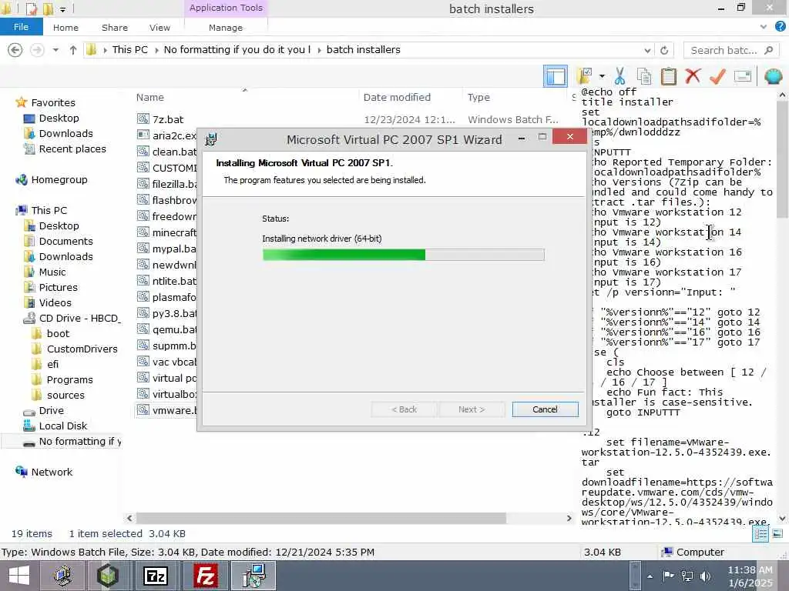Expand the folder options dropdown arrow
Screen dimensions: 789x591
(602, 77)
